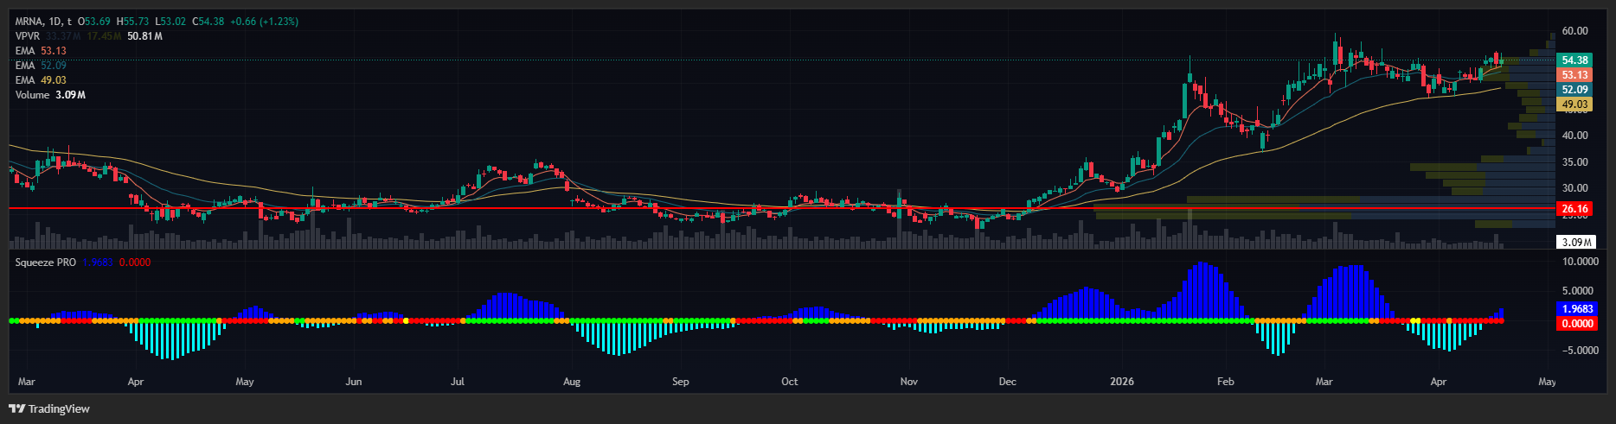Click the 60.00 mark on price scale
Image resolution: width=1616 pixels, height=424 pixels.
[x=1574, y=31]
